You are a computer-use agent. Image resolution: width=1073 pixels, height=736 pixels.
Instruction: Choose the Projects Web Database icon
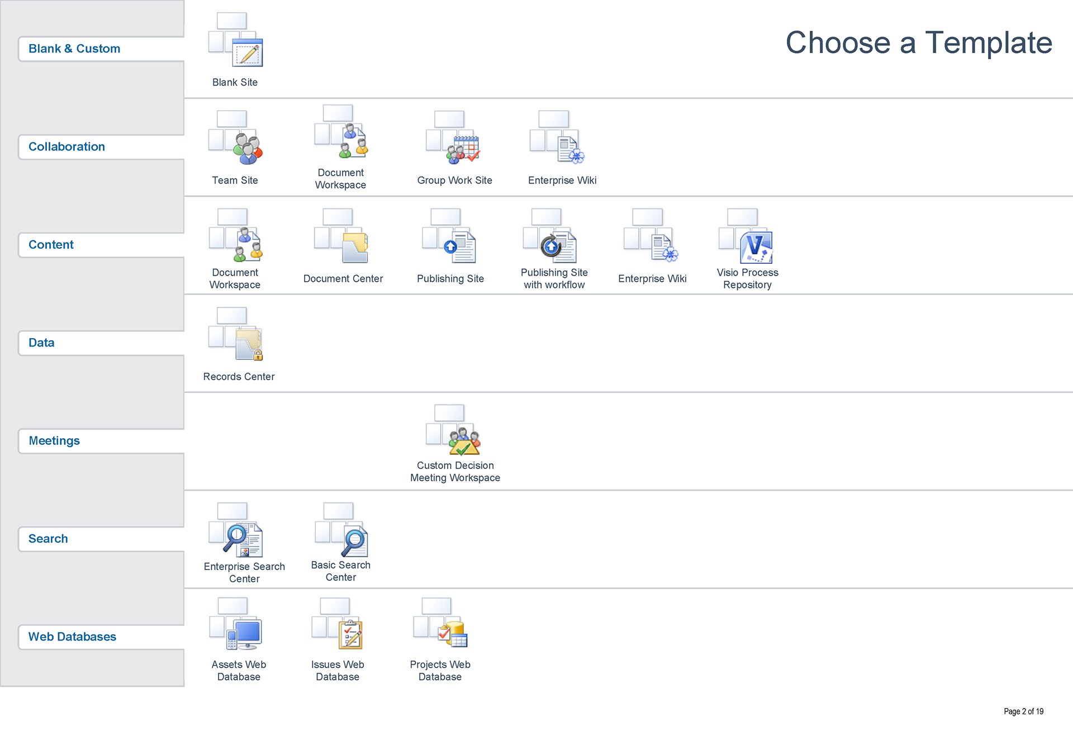click(x=440, y=625)
